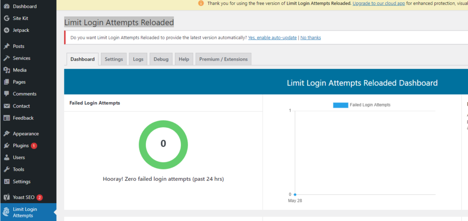468x221 pixels.
Task: Click the Limit Login Attempts fingerprint icon
Action: point(6,212)
